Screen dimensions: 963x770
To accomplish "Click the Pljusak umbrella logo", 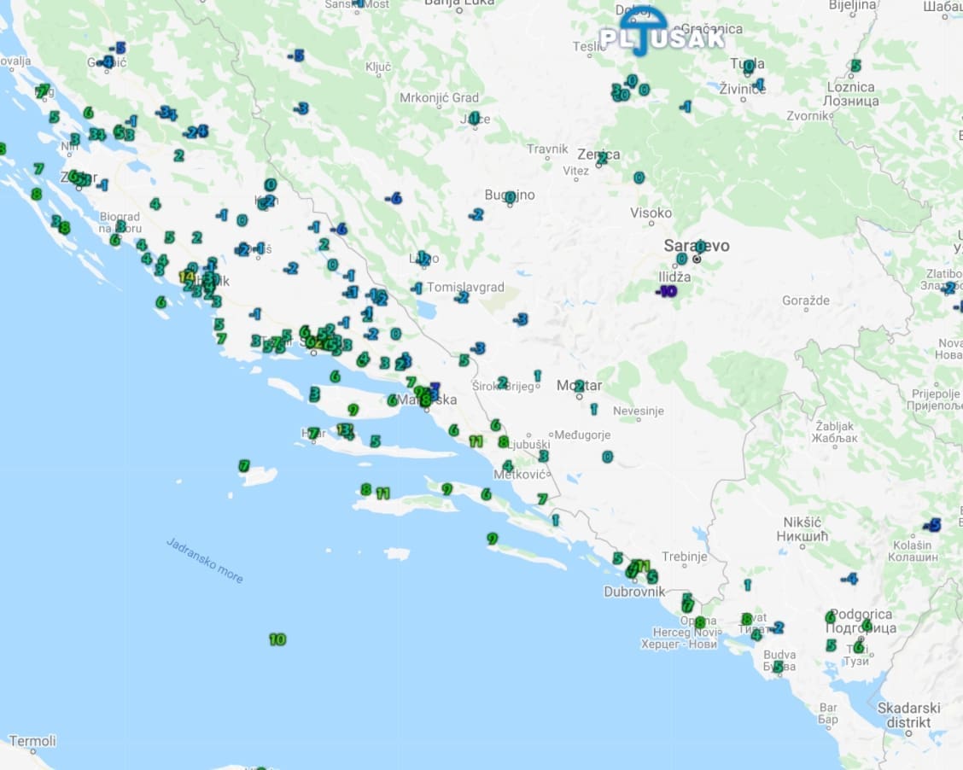I will 662,33.
